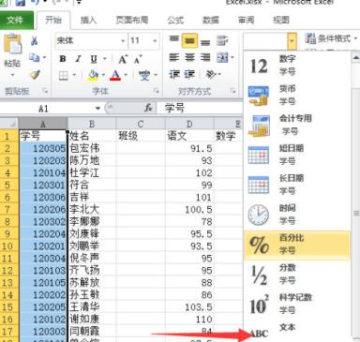Image resolution: width=360 pixels, height=342 pixels.
Task: Select the column B header
Action: tap(92, 124)
